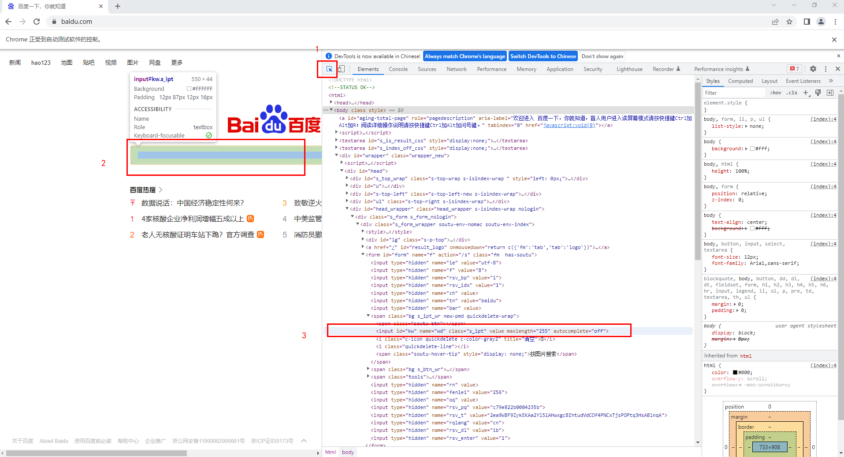Open the Chrome main menu
Screen dimensions: 844x457
835,22
